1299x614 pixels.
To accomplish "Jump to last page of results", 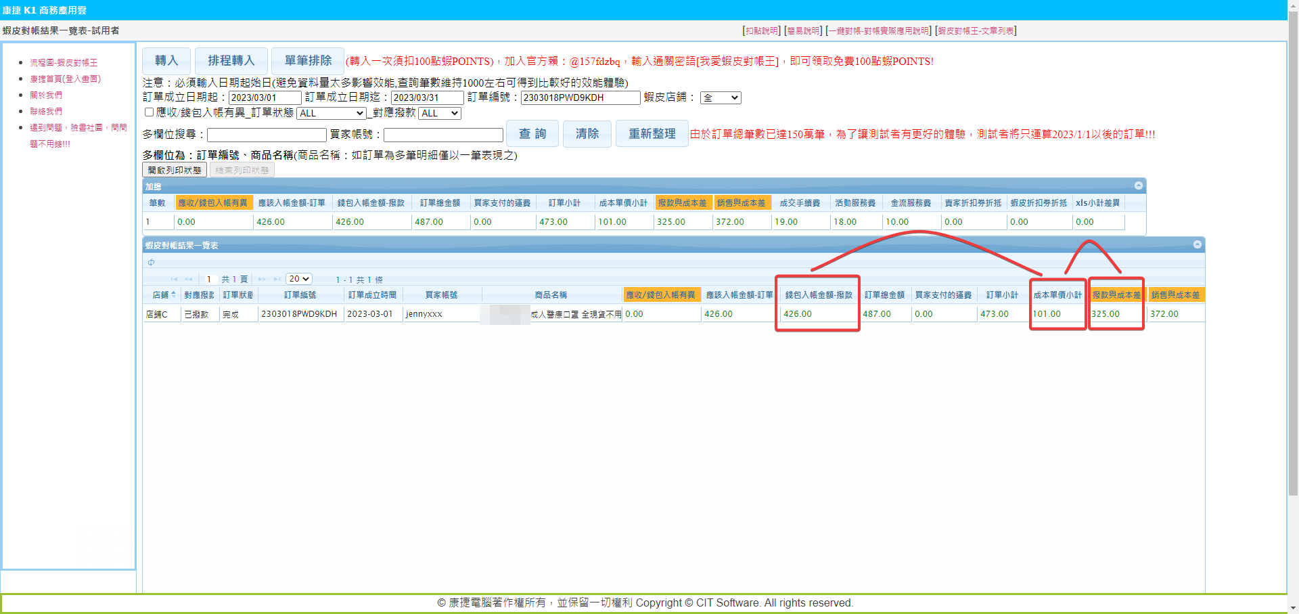I will pyautogui.click(x=277, y=279).
